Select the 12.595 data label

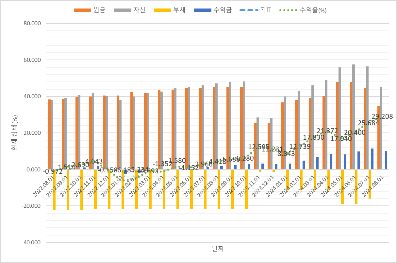259,147
